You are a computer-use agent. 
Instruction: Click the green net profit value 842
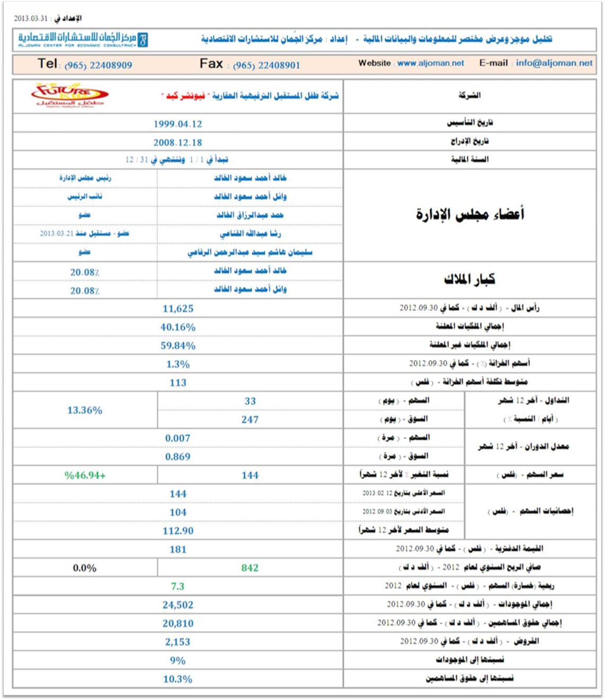coord(250,568)
